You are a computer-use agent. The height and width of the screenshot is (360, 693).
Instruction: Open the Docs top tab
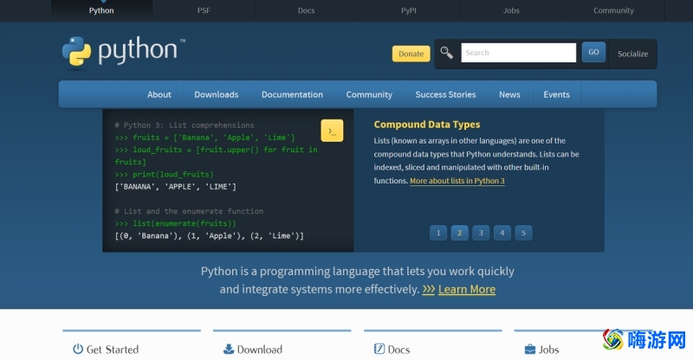tap(307, 10)
